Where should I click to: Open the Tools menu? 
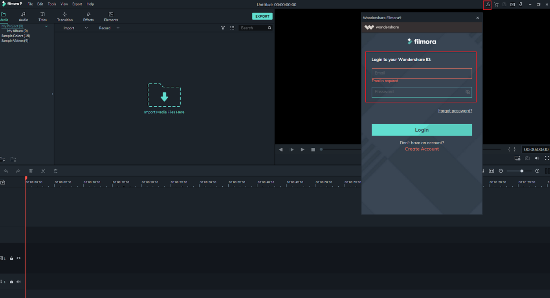[x=52, y=4]
